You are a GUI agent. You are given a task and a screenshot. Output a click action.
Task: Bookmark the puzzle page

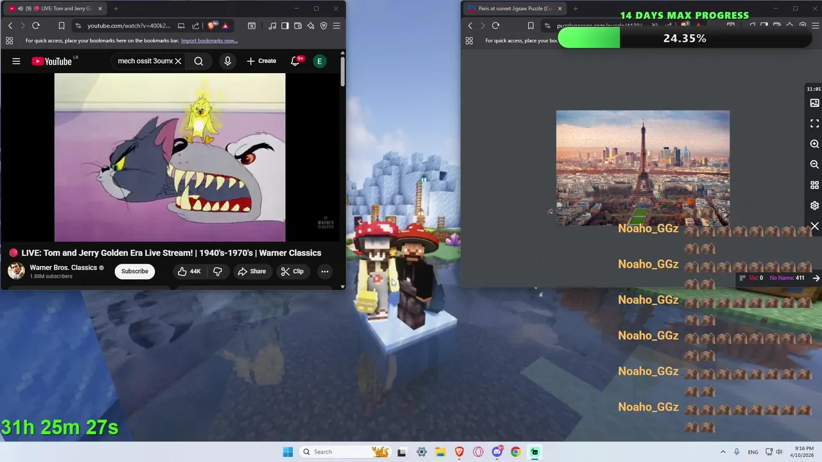530,26
